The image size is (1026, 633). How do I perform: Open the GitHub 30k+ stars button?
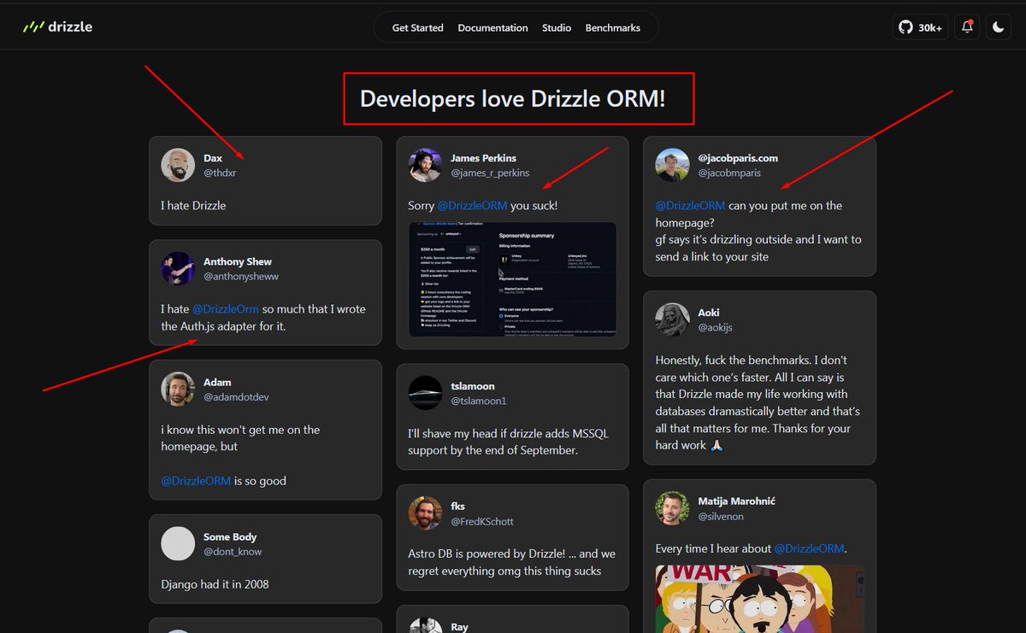pos(920,27)
